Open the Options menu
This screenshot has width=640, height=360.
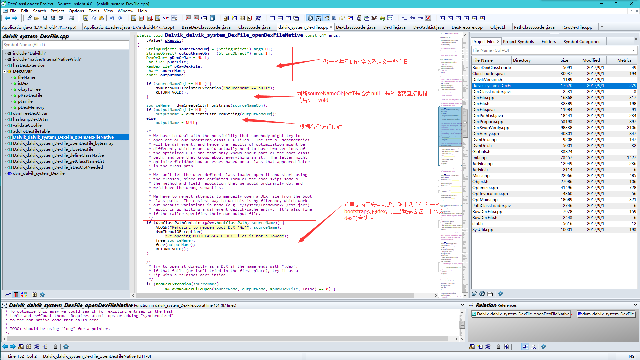click(x=76, y=11)
